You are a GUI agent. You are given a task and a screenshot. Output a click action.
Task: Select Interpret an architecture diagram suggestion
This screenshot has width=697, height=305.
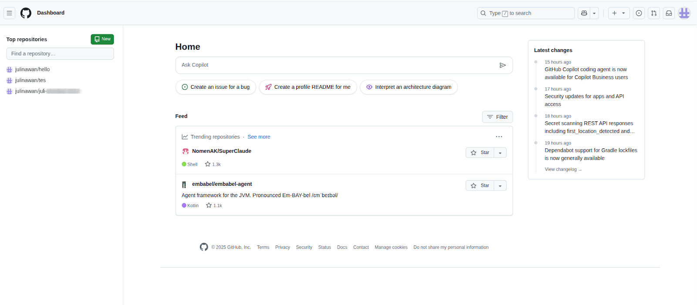(409, 87)
